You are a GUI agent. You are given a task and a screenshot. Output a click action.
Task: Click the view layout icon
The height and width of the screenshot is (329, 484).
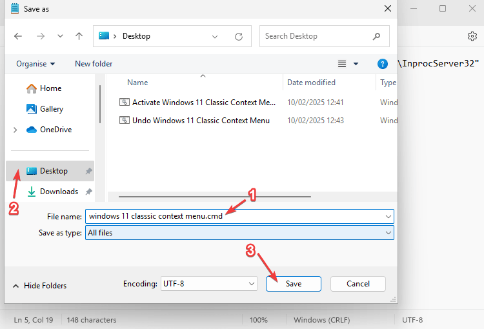342,64
